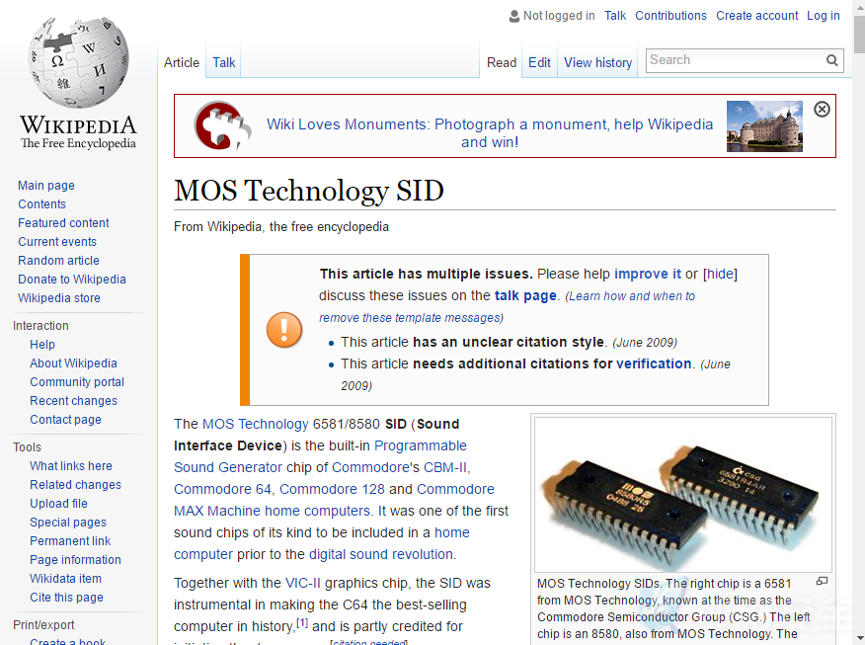Screen dimensions: 865x645
Task: Follow the digital sound revolution link
Action: pos(381,554)
